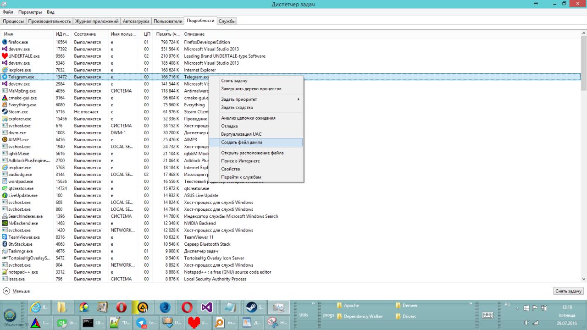587x330 pixels.
Task: Click the UNDERTALE.exe heart icon
Action: point(5,56)
